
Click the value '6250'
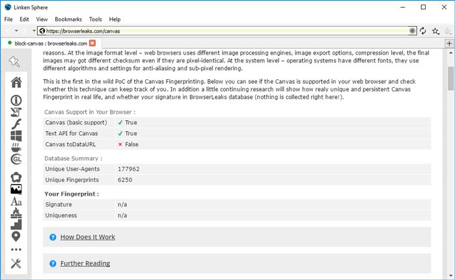[x=125, y=180]
